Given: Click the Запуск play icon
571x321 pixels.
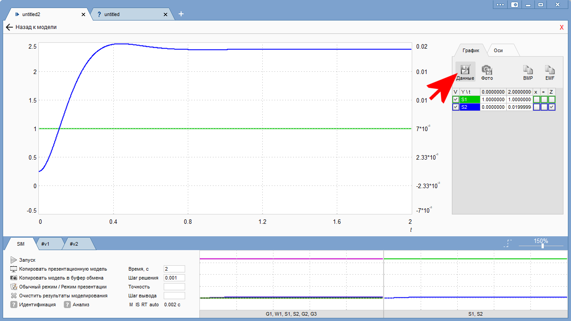Looking at the screenshot, I should pos(13,260).
